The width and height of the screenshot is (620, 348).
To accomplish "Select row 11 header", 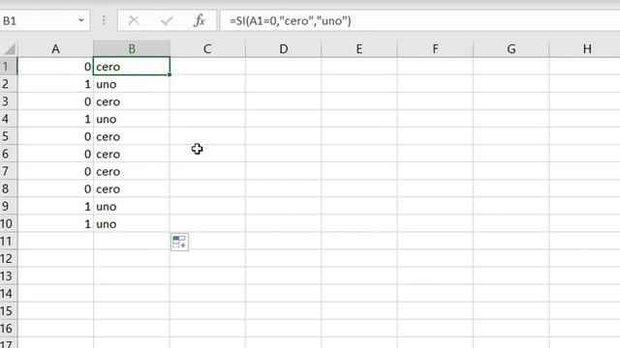I will click(x=9, y=241).
